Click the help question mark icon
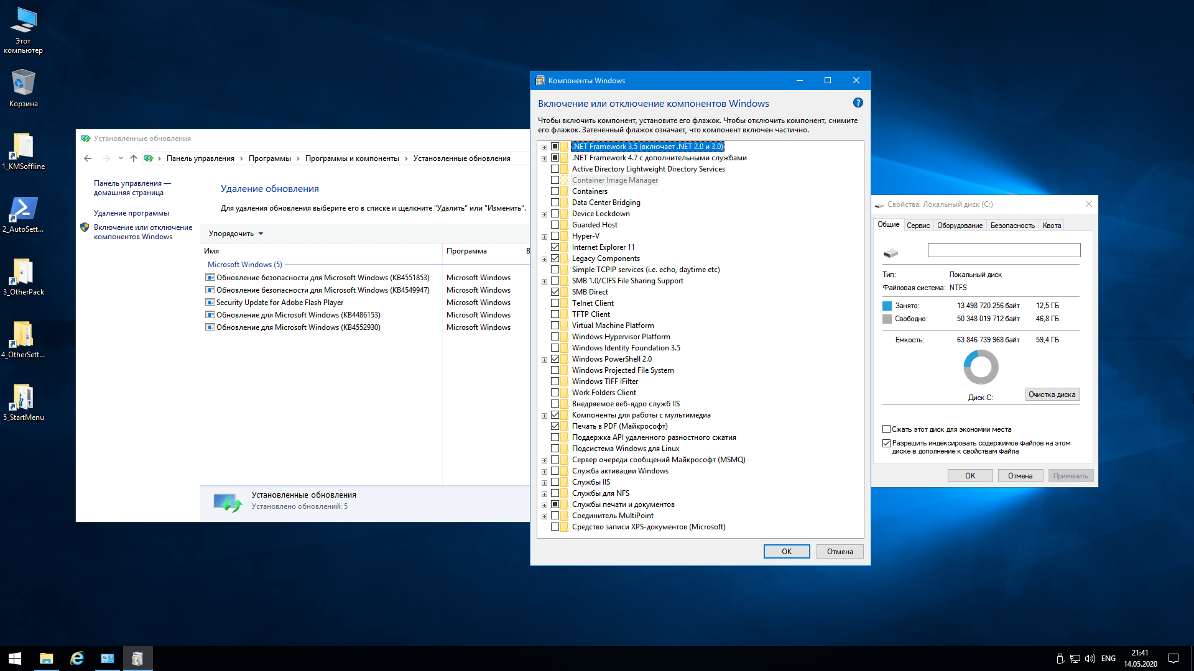This screenshot has height=671, width=1194. click(x=858, y=103)
